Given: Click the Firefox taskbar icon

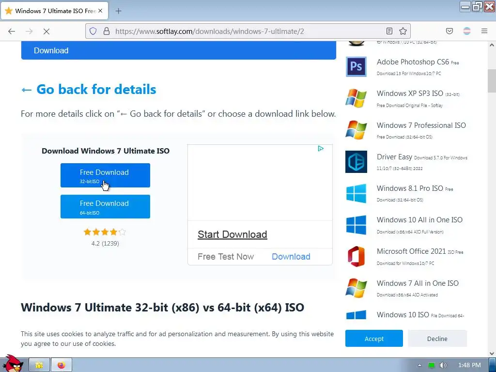Looking at the screenshot, I should pos(62,365).
